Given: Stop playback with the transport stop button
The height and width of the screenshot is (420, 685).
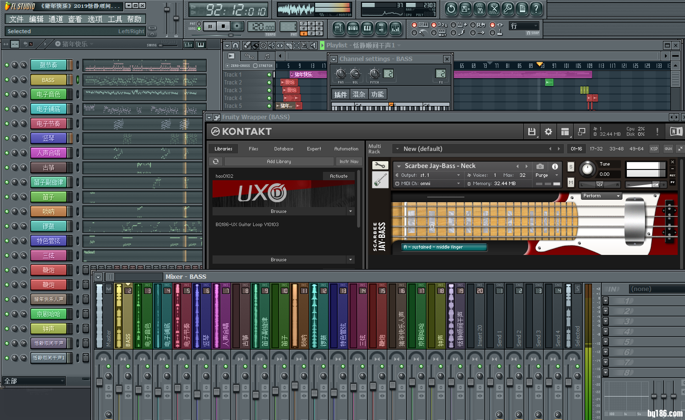Looking at the screenshot, I should tap(223, 26).
